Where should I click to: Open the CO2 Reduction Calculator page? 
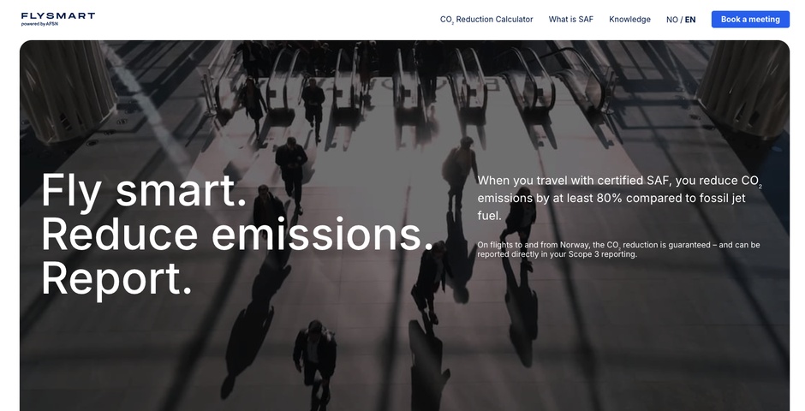(486, 20)
